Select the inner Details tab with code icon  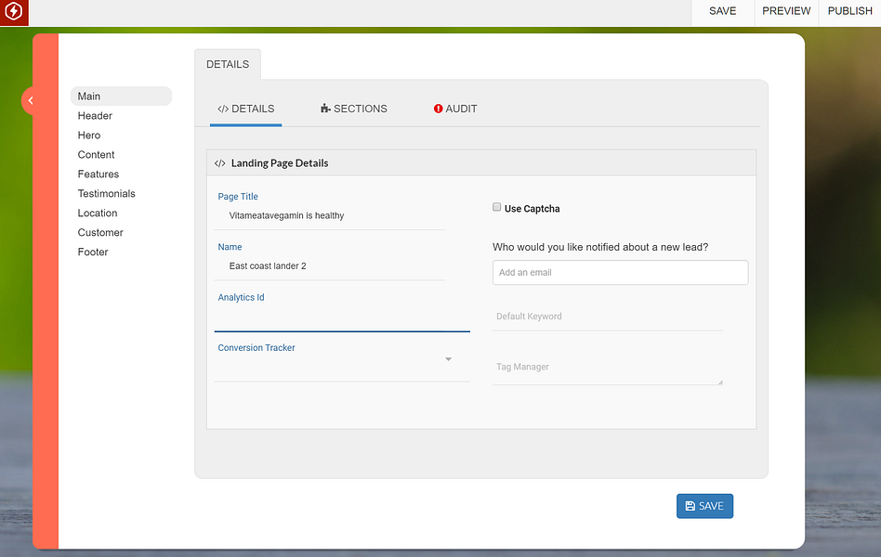point(245,109)
